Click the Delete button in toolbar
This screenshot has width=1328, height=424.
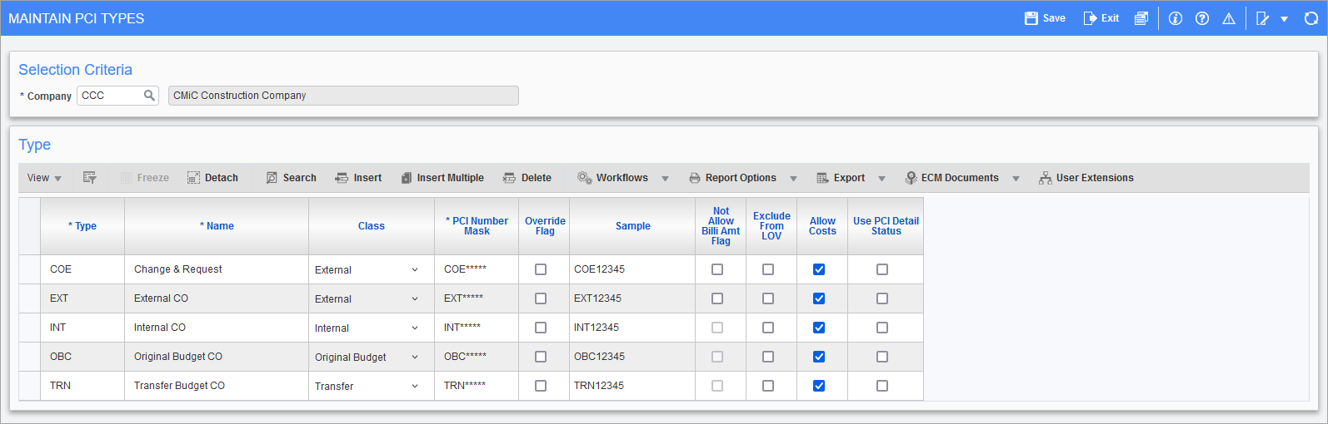527,178
